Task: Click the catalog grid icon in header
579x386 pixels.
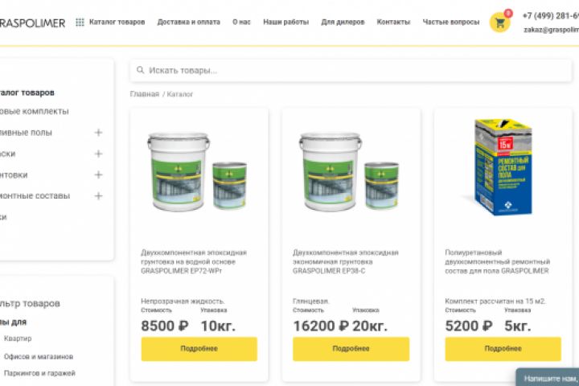Action: point(80,23)
